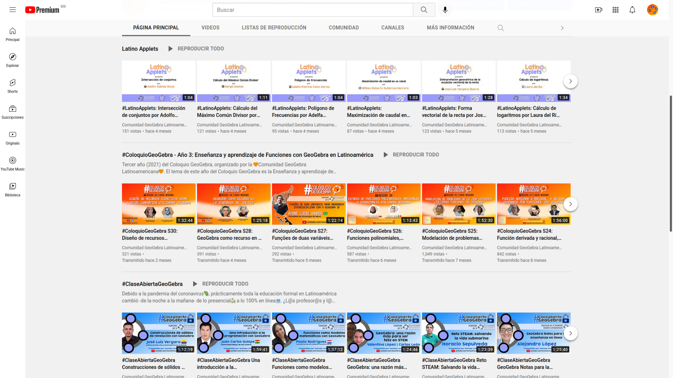Open Explorar in the sidebar
Viewport: 673px width, 378px height.
(x=13, y=60)
